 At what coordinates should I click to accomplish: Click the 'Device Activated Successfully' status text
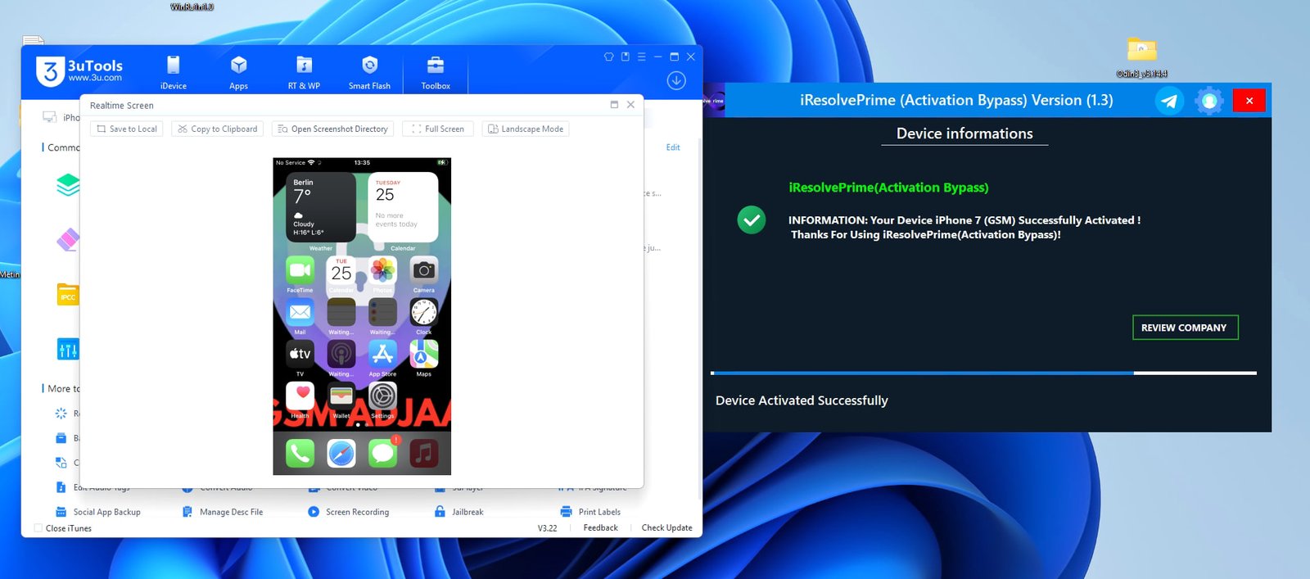pos(802,400)
